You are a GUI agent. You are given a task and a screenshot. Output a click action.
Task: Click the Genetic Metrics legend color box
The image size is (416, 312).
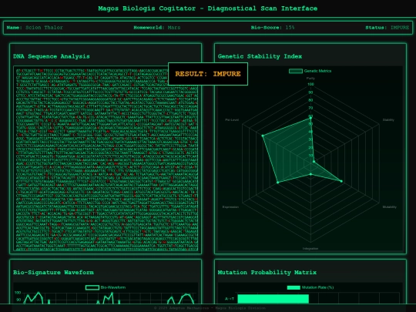tap(296, 71)
